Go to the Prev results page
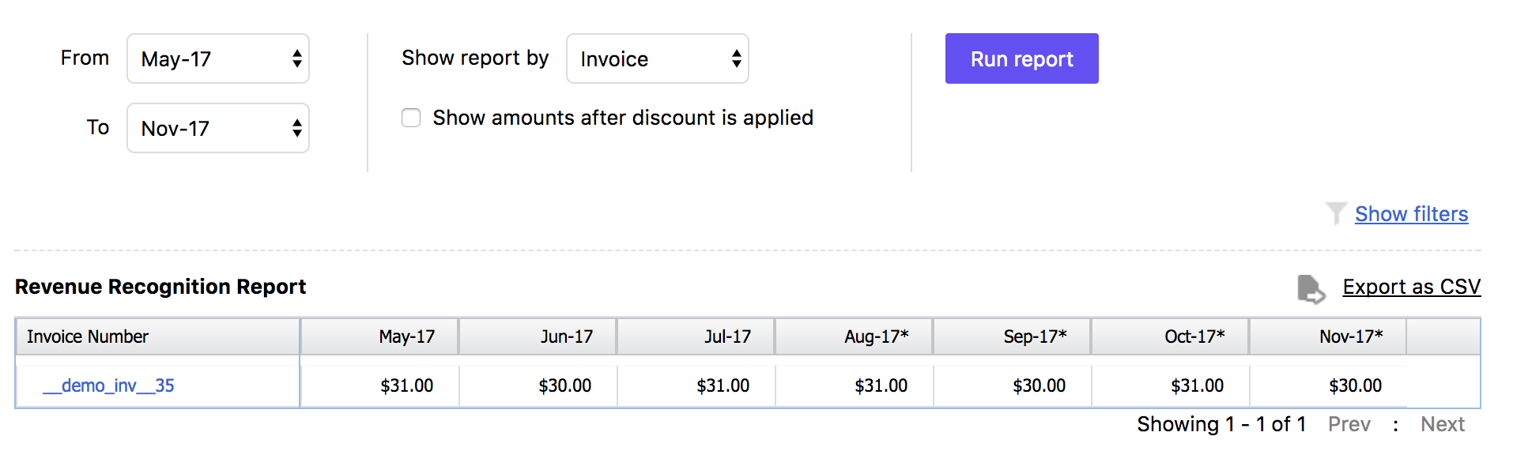Viewport: 1513px width, 466px height. tap(1349, 424)
